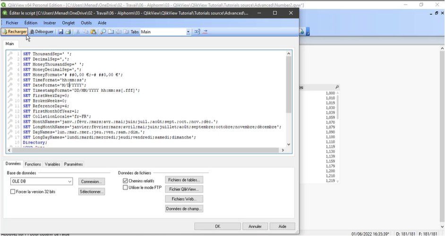Screen dimensions: 445x236
Task: Select value 1,100 in the list box
Action: click(x=330, y=137)
